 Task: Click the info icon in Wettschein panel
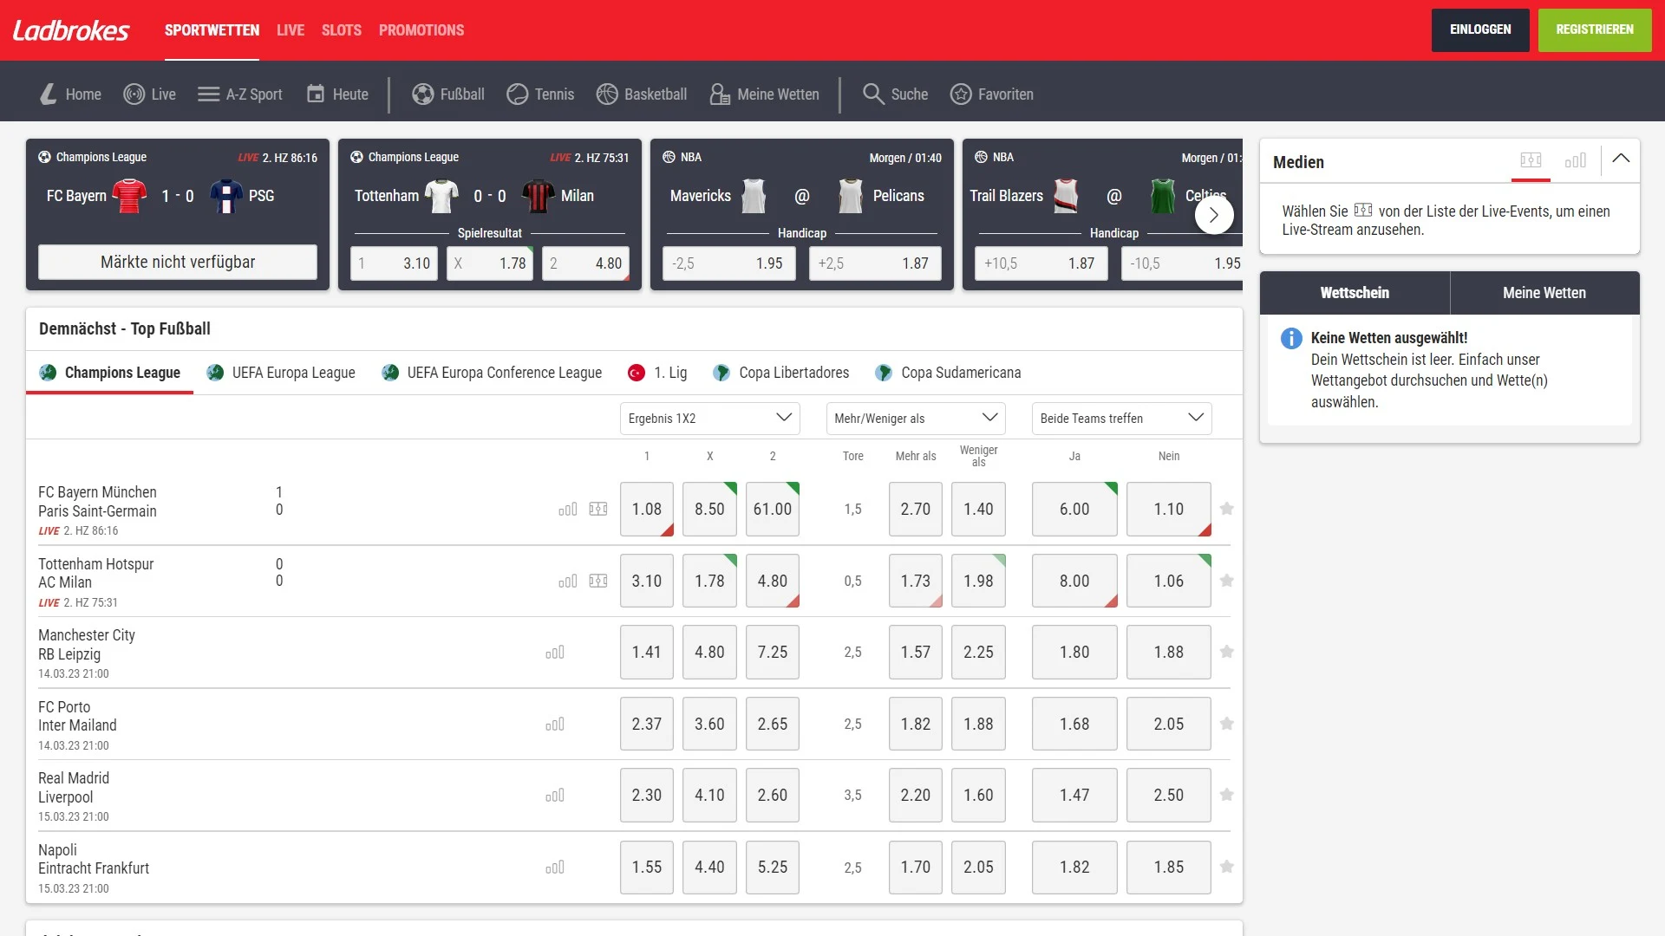[1291, 338]
